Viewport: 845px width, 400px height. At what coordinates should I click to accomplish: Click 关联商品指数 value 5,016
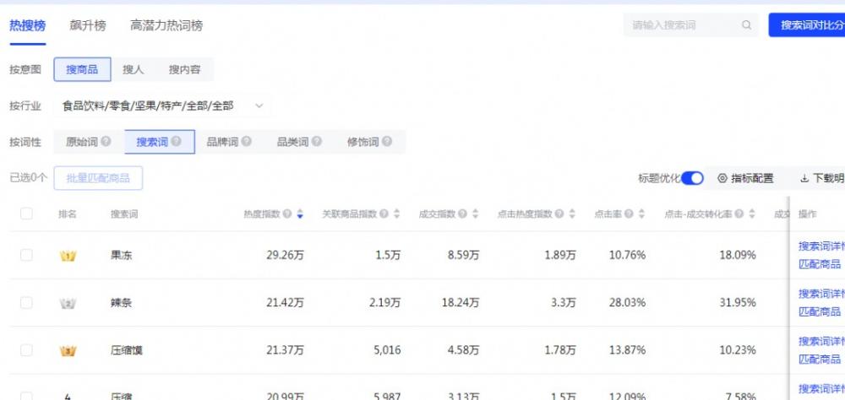tap(387, 350)
